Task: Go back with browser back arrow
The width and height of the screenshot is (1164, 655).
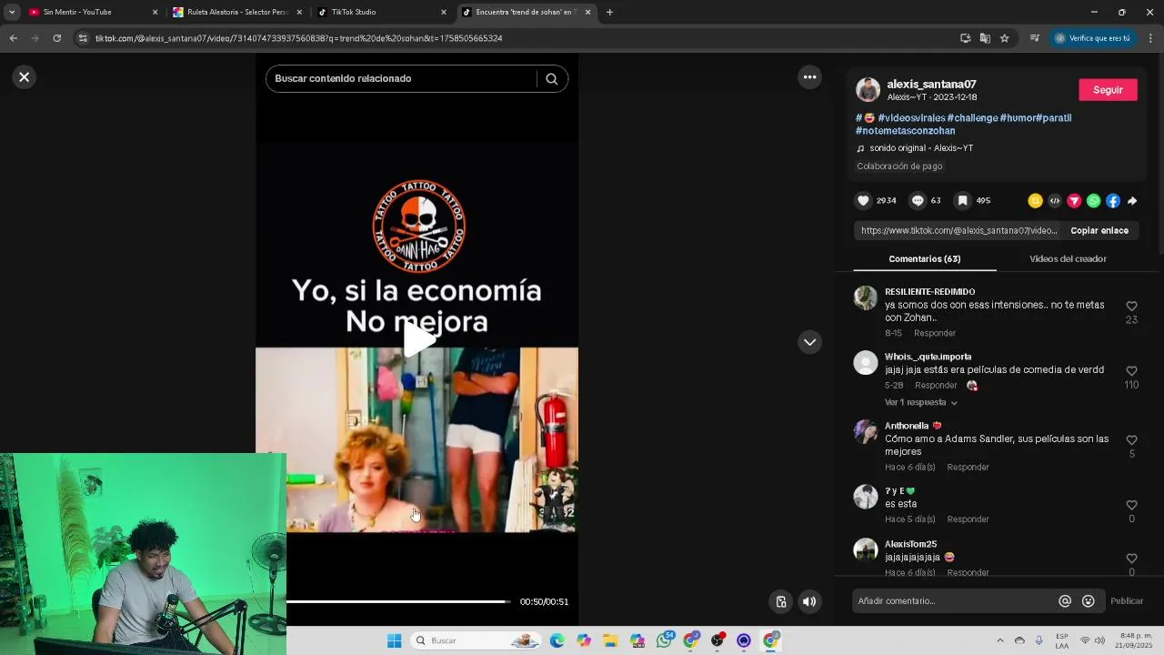Action: coord(13,38)
